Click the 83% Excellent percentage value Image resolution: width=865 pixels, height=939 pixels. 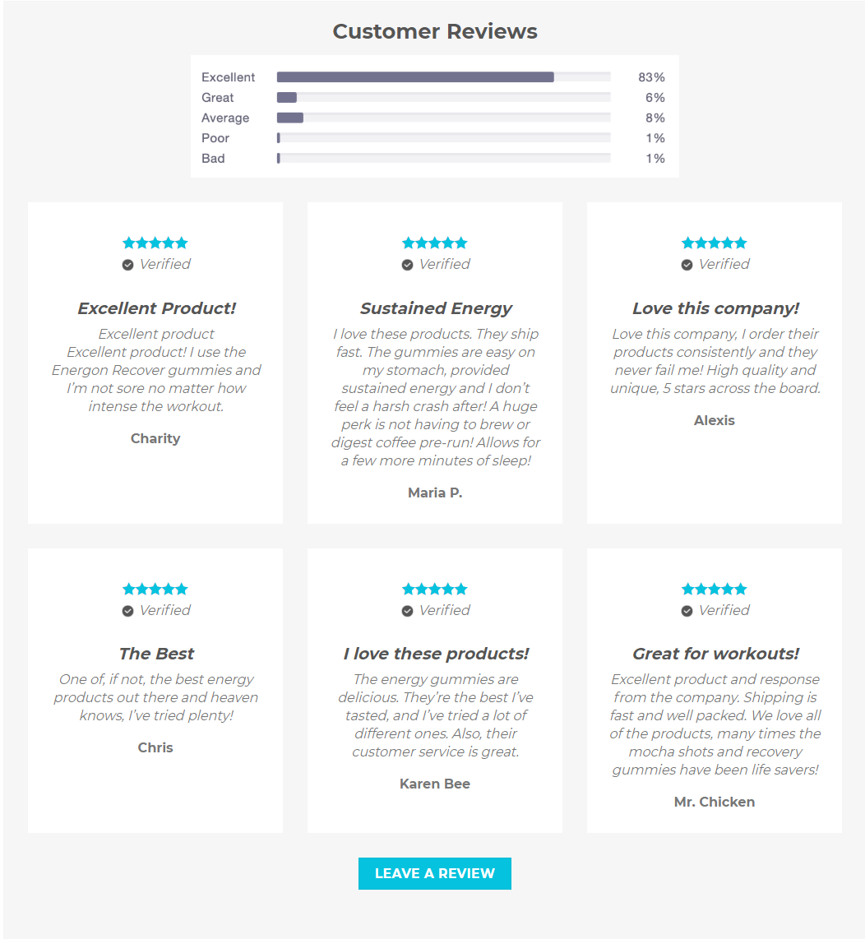(x=651, y=77)
